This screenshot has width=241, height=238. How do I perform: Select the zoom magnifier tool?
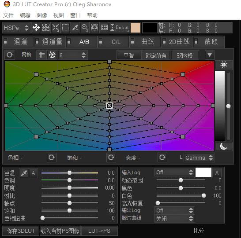[85, 28]
